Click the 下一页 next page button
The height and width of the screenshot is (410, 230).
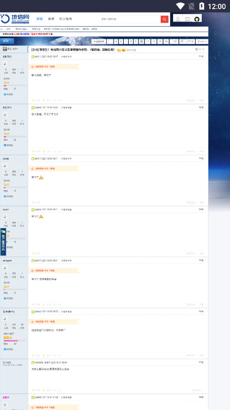pos(202,42)
